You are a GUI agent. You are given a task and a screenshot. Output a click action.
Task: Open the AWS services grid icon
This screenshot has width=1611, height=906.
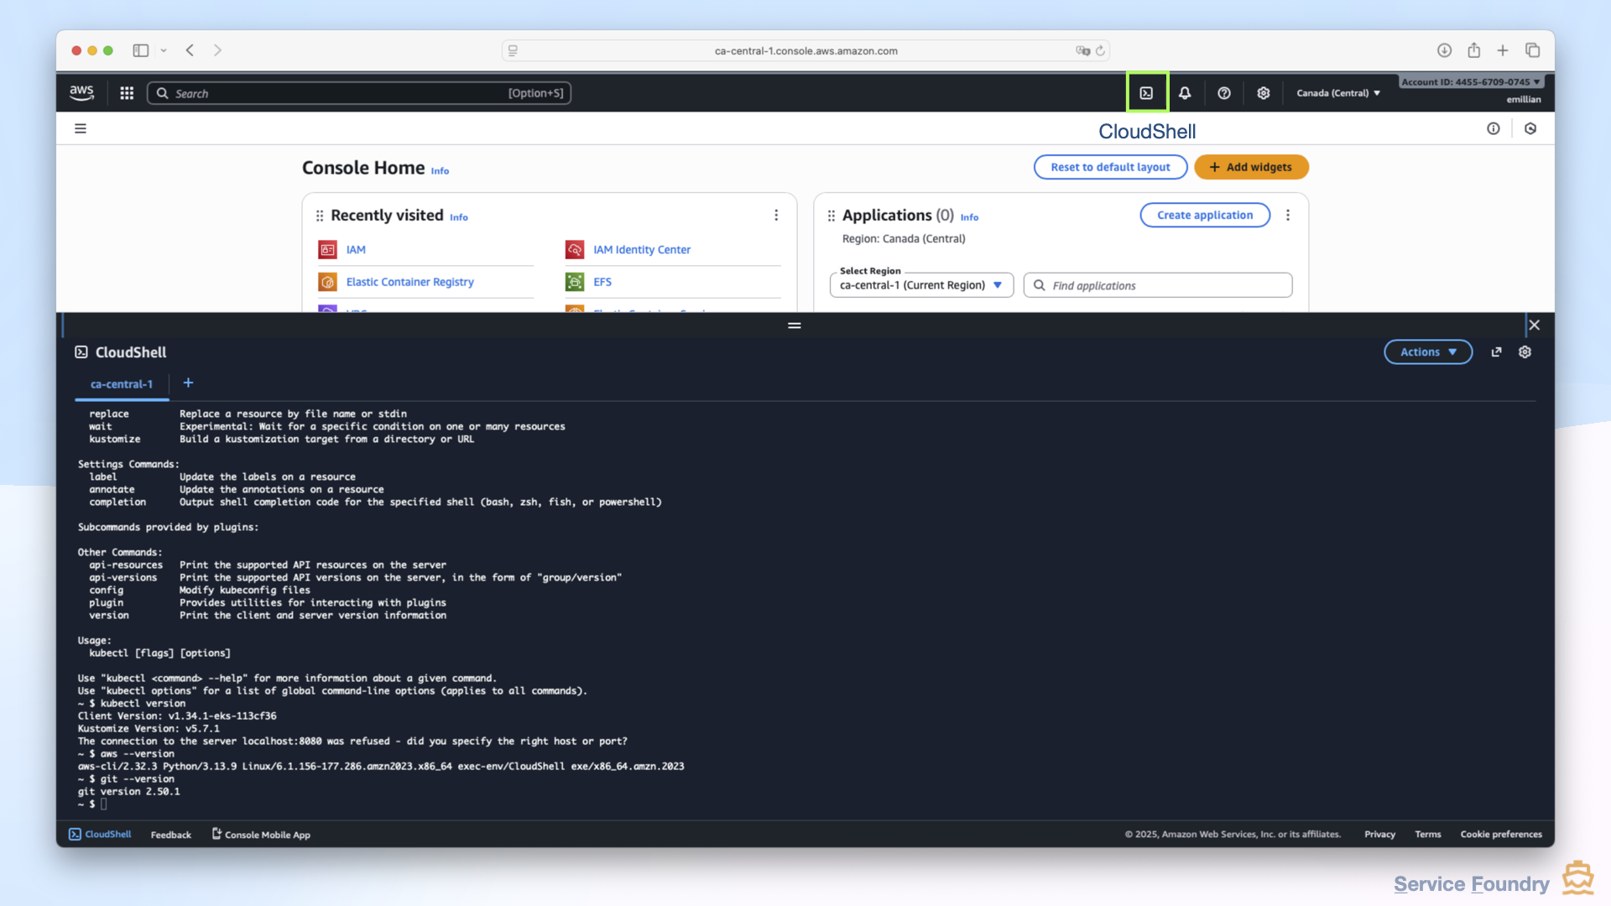(126, 92)
